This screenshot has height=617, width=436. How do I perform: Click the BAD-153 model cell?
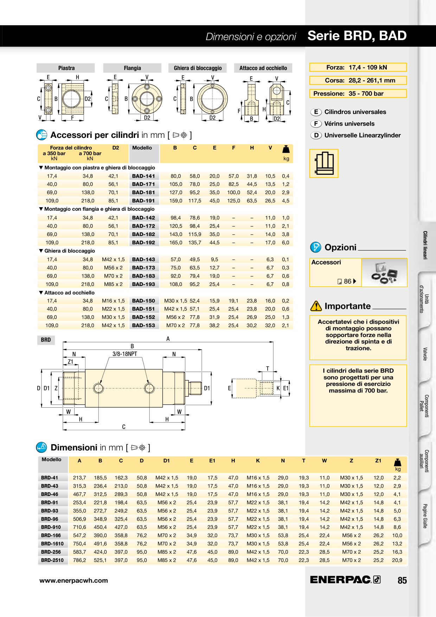143,325
